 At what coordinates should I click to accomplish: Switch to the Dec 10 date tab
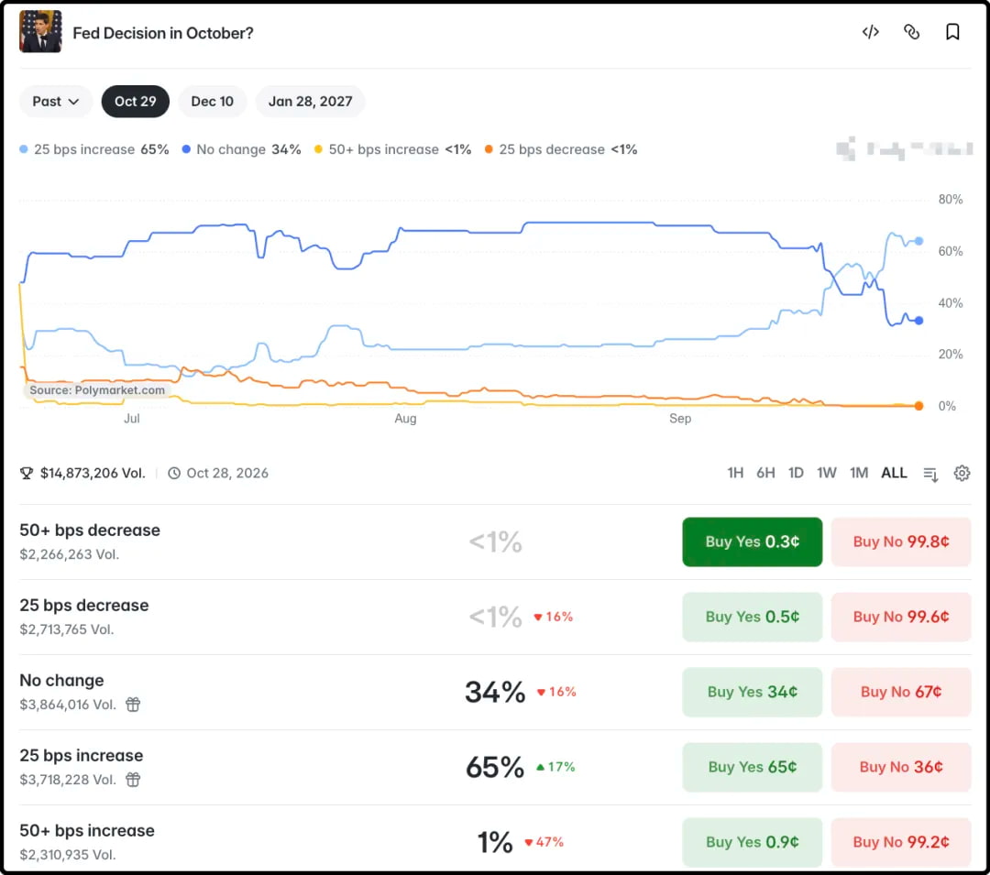[212, 102]
